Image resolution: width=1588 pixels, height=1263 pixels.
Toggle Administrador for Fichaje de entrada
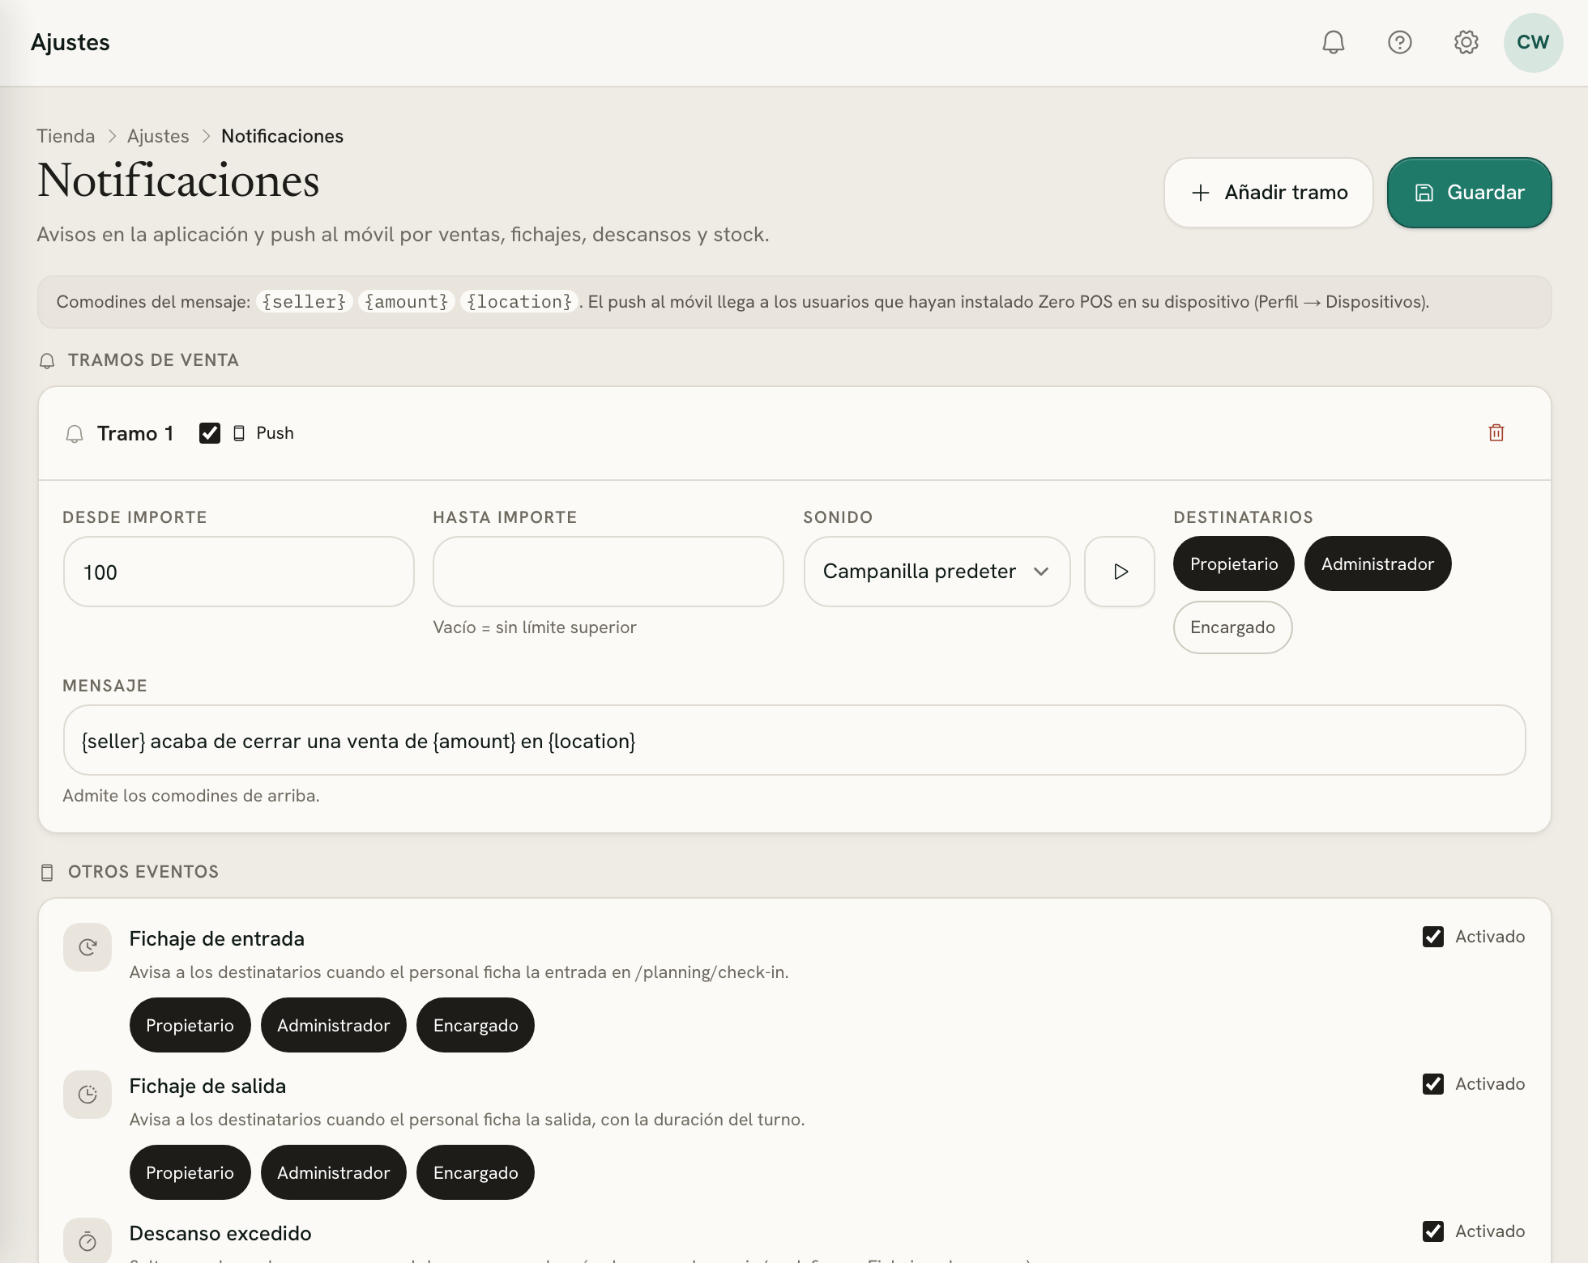click(333, 1025)
